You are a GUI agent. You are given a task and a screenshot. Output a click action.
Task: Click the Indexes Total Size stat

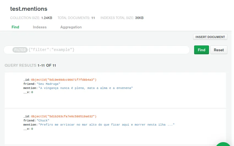[x=122, y=18]
